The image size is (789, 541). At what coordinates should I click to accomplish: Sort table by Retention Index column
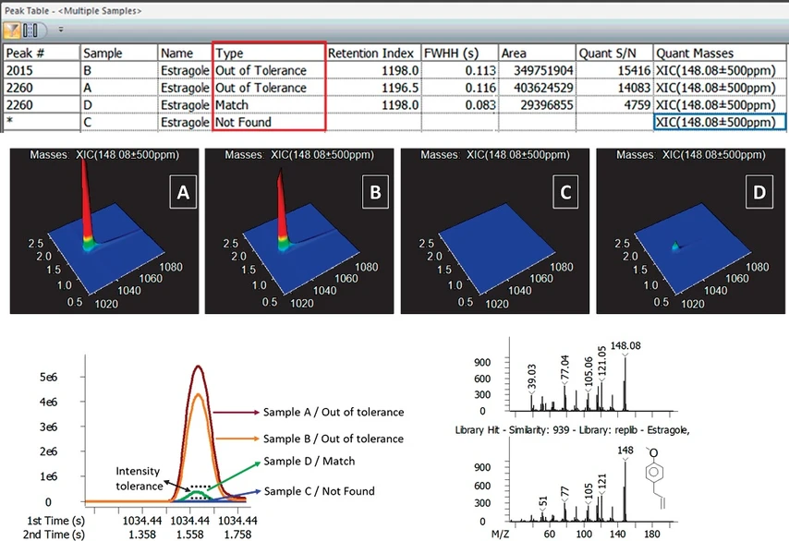[x=371, y=53]
